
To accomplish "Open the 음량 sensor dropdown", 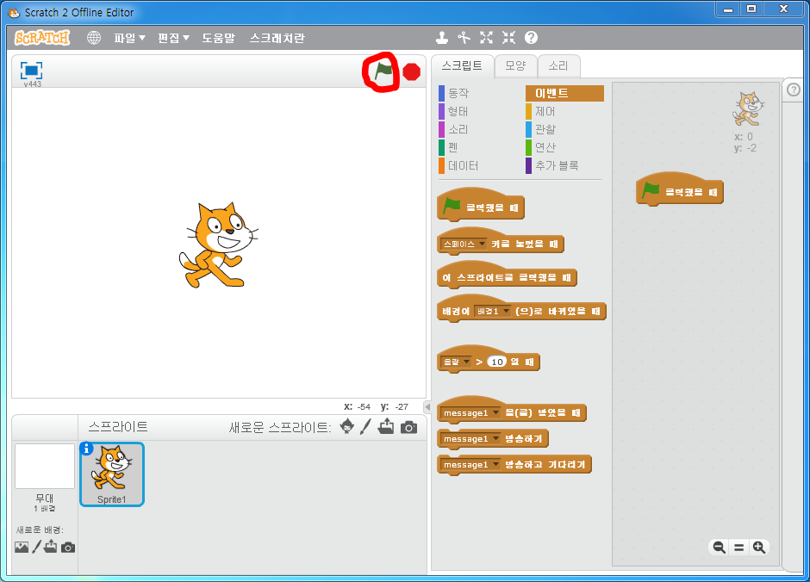I will point(456,362).
